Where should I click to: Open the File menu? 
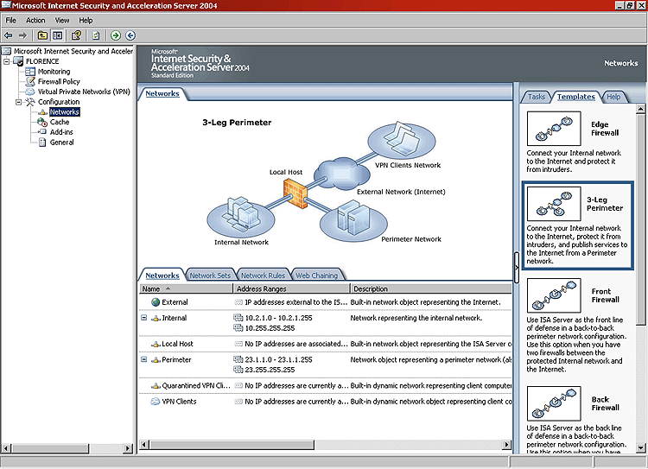click(10, 20)
